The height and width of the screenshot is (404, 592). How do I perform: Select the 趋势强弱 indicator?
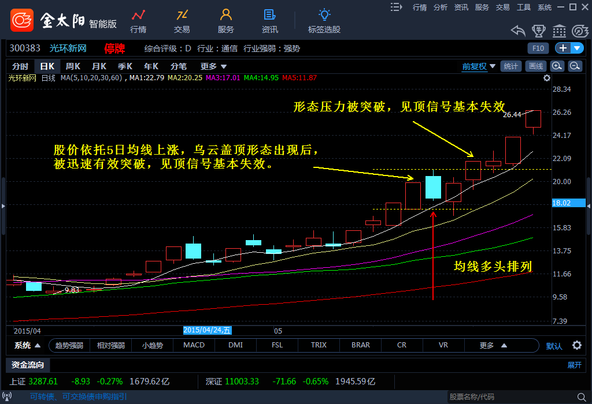[69, 345]
